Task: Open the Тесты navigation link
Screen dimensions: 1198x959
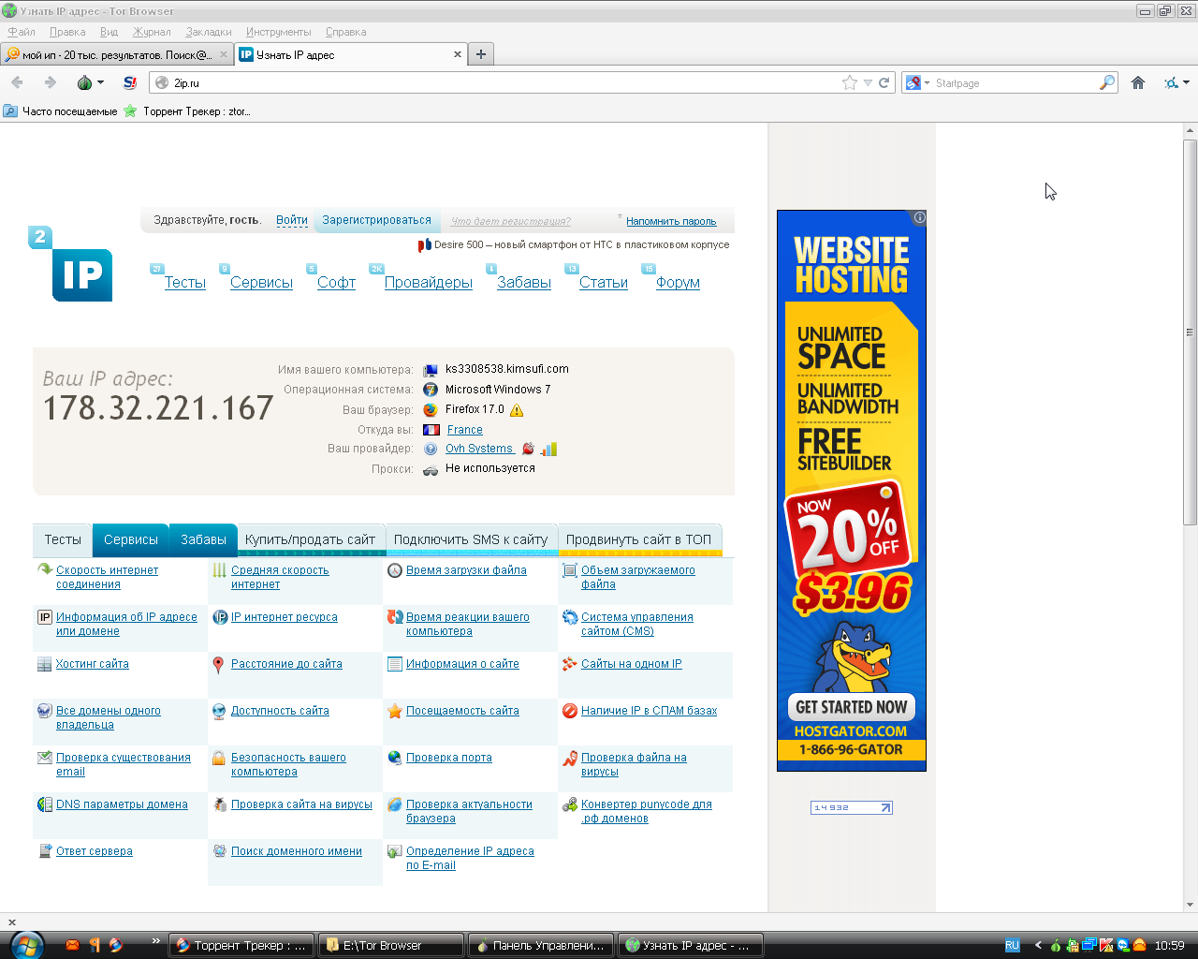Action: (185, 282)
